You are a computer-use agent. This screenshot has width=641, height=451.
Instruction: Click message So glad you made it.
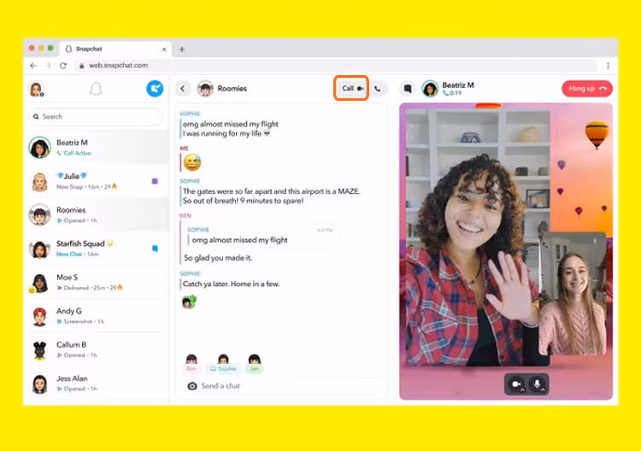218,258
